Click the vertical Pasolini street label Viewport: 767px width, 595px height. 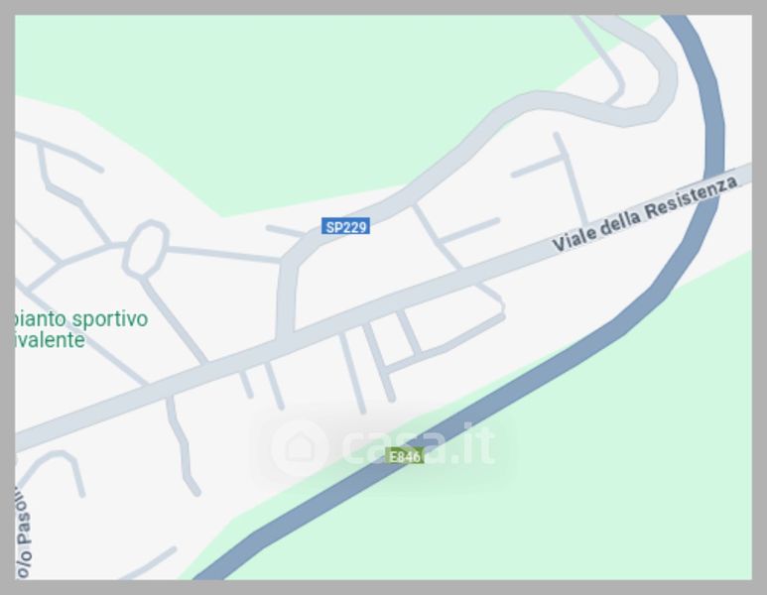[25, 532]
